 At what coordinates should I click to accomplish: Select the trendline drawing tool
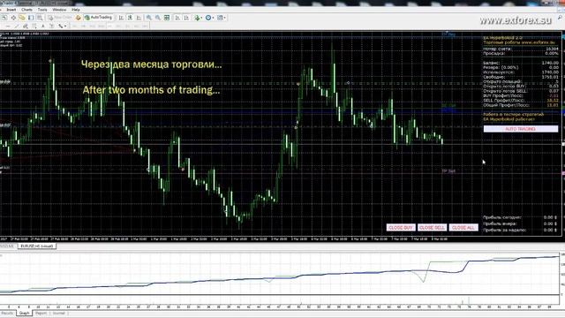17,26
